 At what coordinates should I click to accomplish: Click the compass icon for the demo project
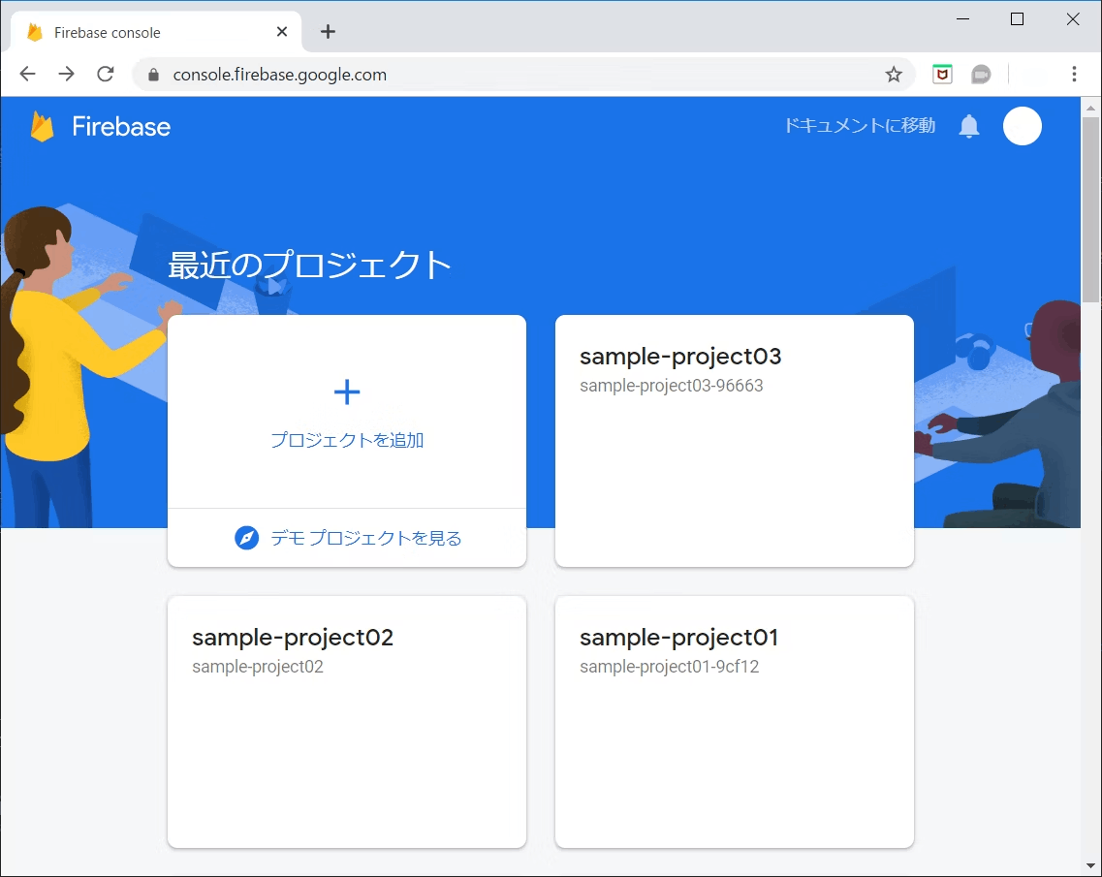246,538
